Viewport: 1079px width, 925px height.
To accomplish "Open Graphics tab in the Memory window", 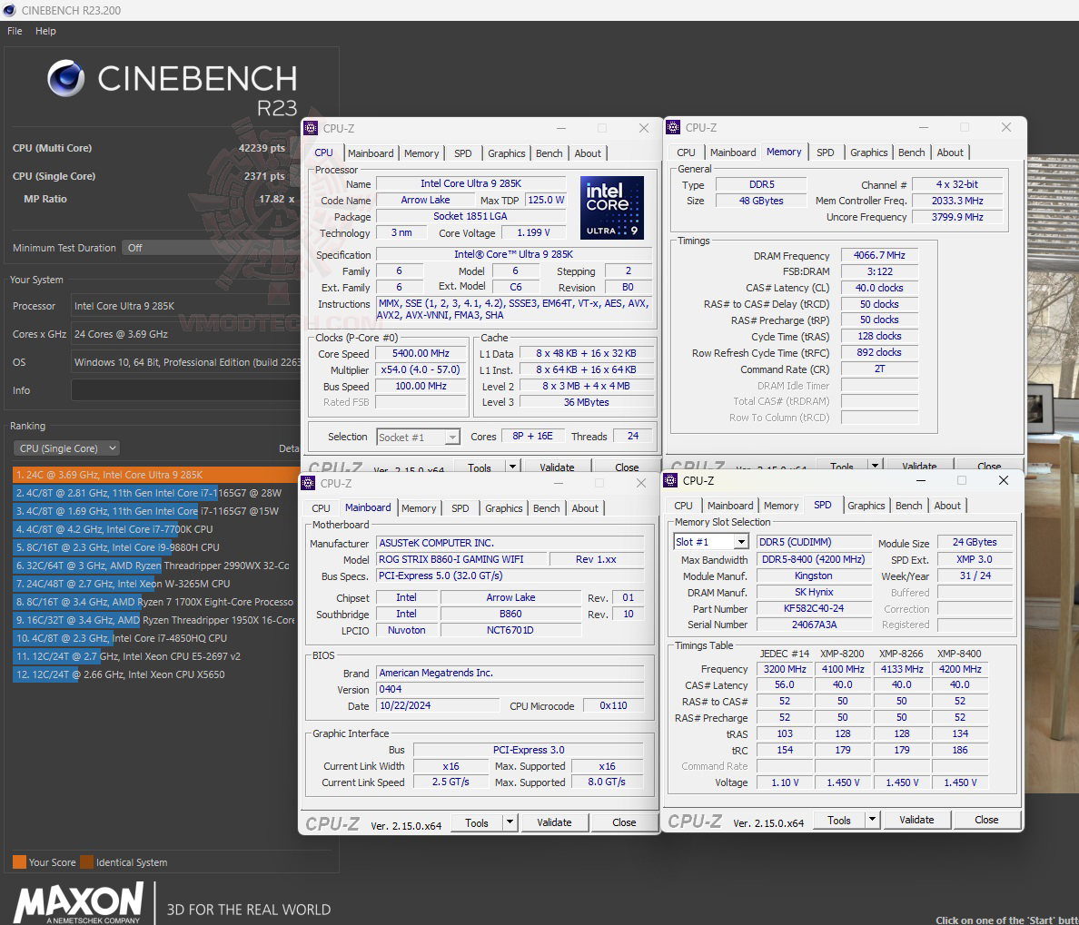I will tap(869, 153).
